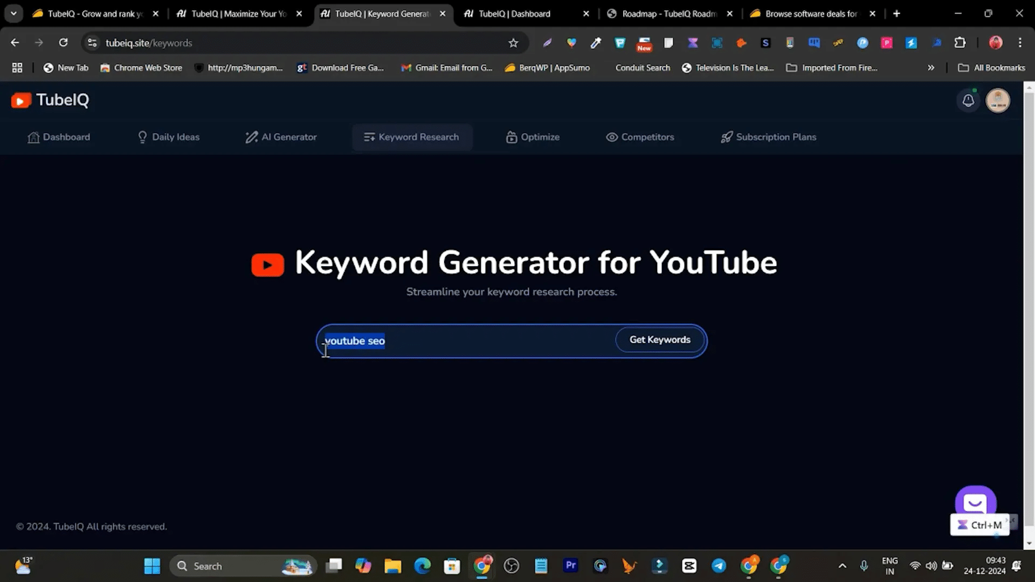Image resolution: width=1035 pixels, height=582 pixels.
Task: Open Subscription Plans link
Action: [768, 137]
